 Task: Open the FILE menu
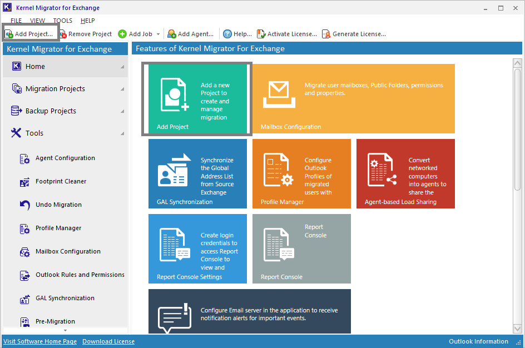tap(16, 21)
